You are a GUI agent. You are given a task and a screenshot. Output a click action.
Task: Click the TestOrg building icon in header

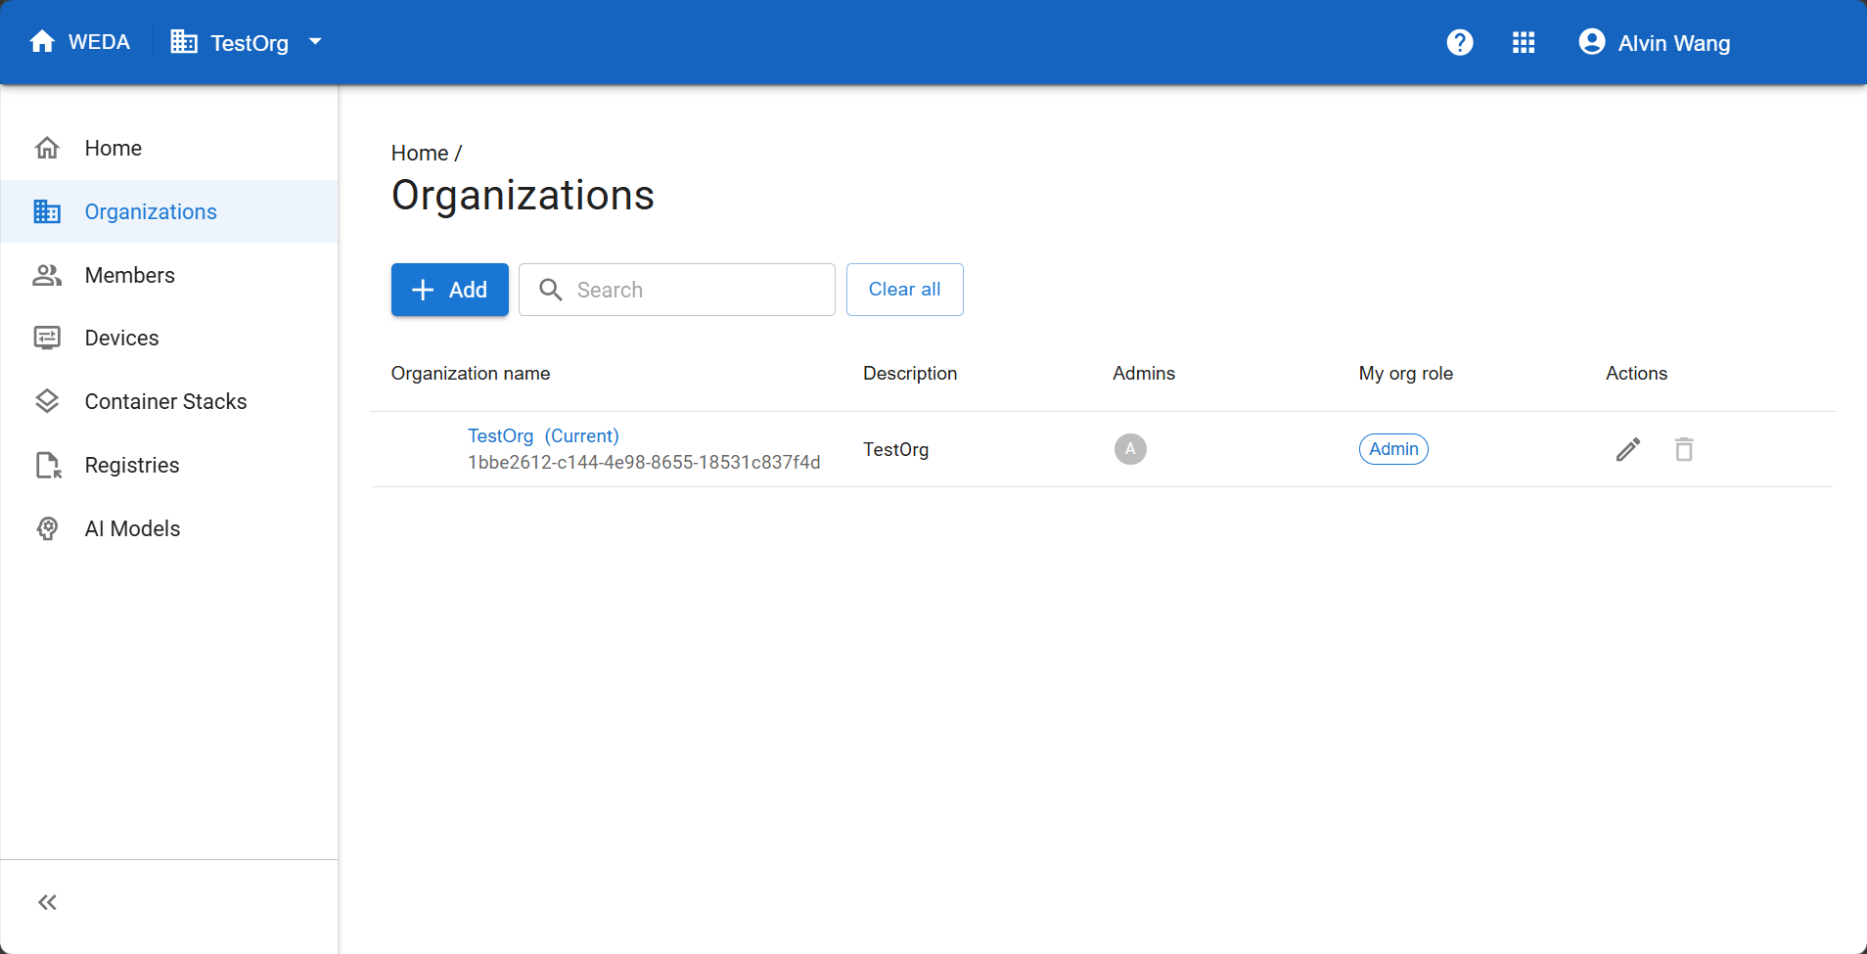click(x=184, y=42)
